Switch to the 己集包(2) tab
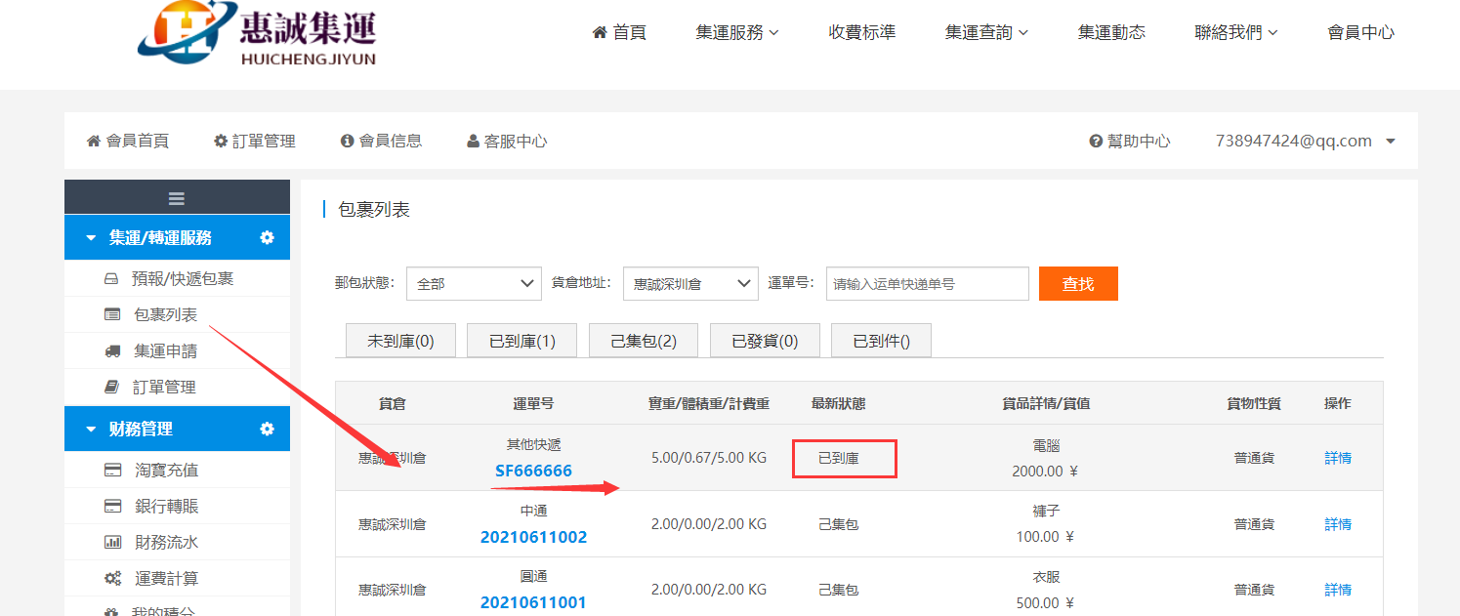The height and width of the screenshot is (616, 1460). click(x=644, y=341)
